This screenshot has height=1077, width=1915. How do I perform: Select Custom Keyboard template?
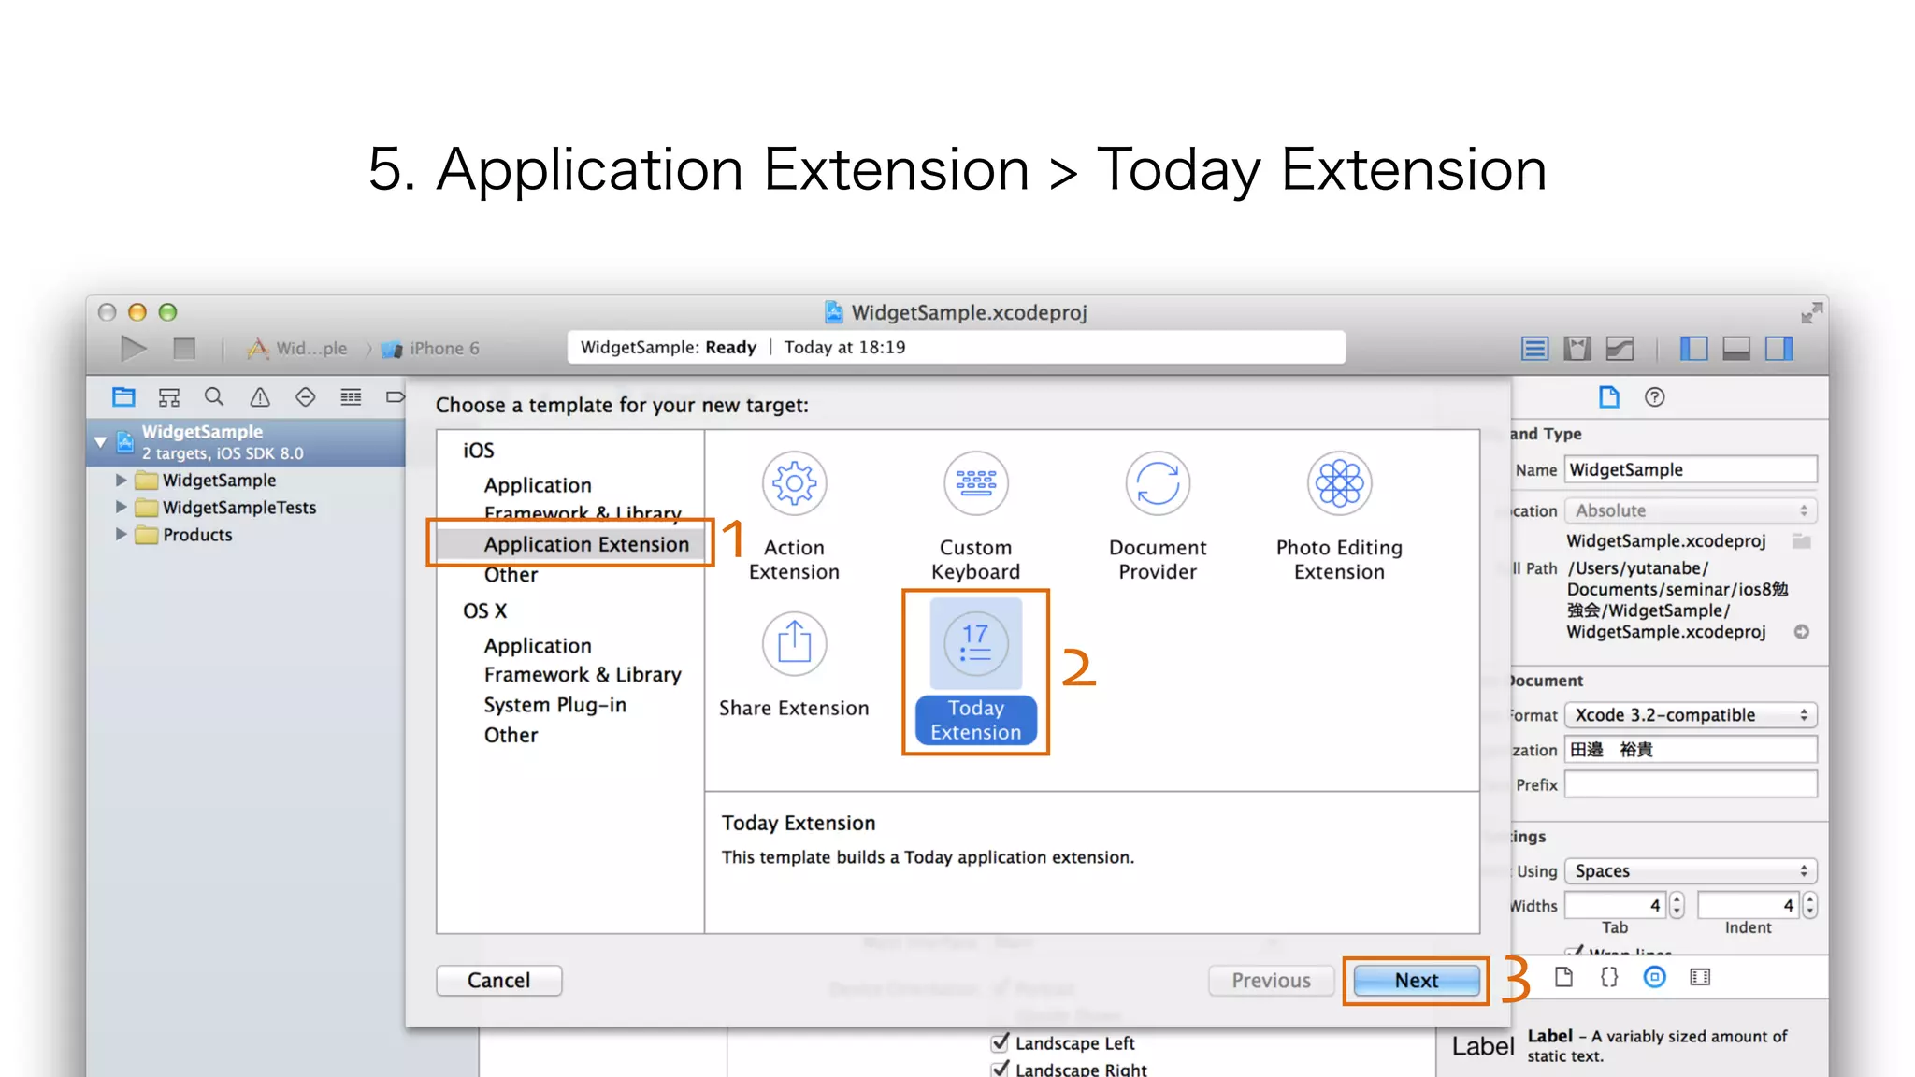pos(975,517)
